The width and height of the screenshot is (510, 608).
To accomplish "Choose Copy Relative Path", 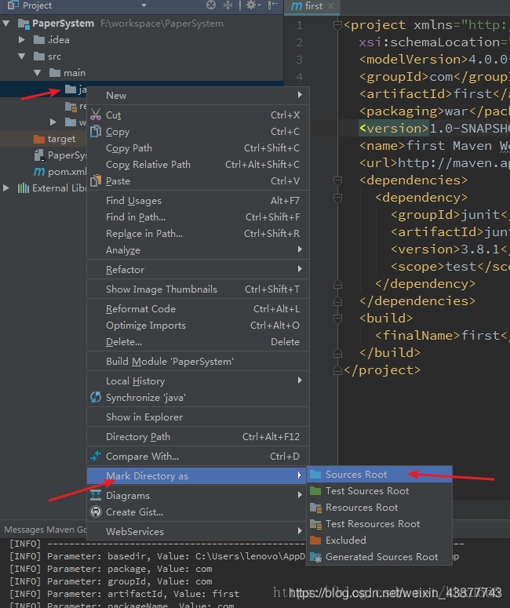I will pos(199,165).
